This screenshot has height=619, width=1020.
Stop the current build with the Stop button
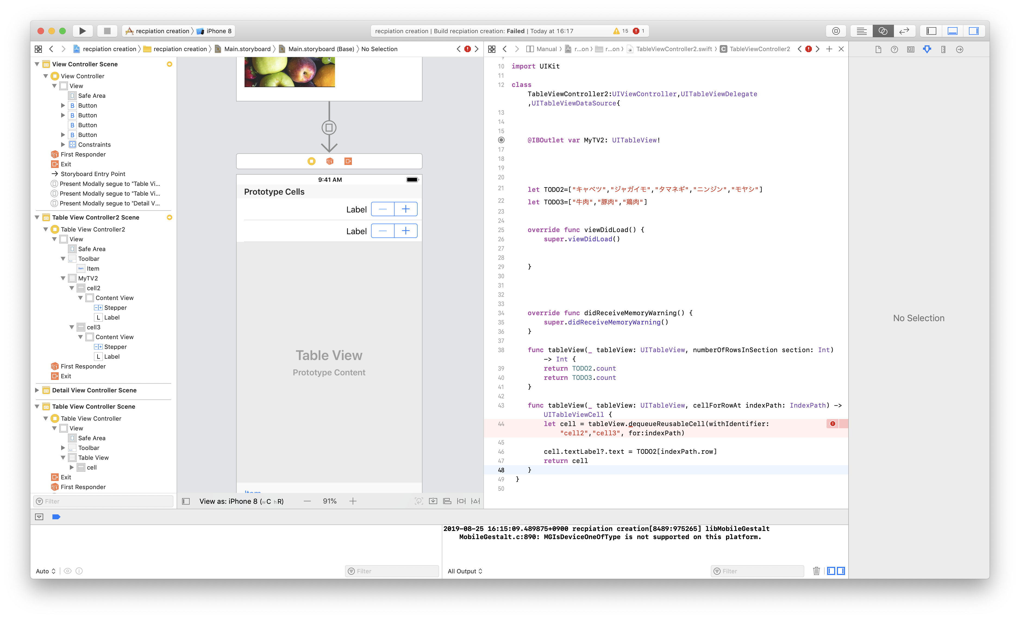pyautogui.click(x=107, y=31)
